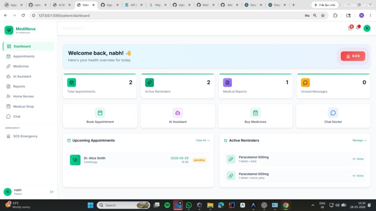The height and width of the screenshot is (211, 376).
Task: Click Medical Reports document icon
Action: pos(227,82)
